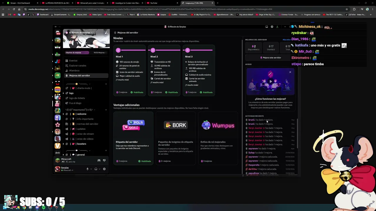Open Estilos de rol mejorados card

tap(218, 138)
